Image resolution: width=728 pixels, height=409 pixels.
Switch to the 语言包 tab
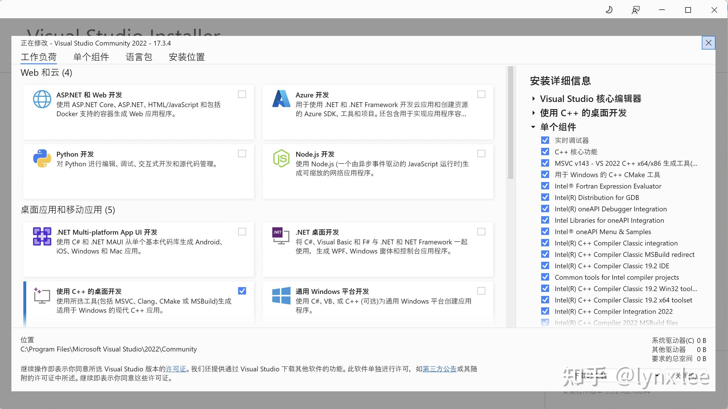click(139, 57)
